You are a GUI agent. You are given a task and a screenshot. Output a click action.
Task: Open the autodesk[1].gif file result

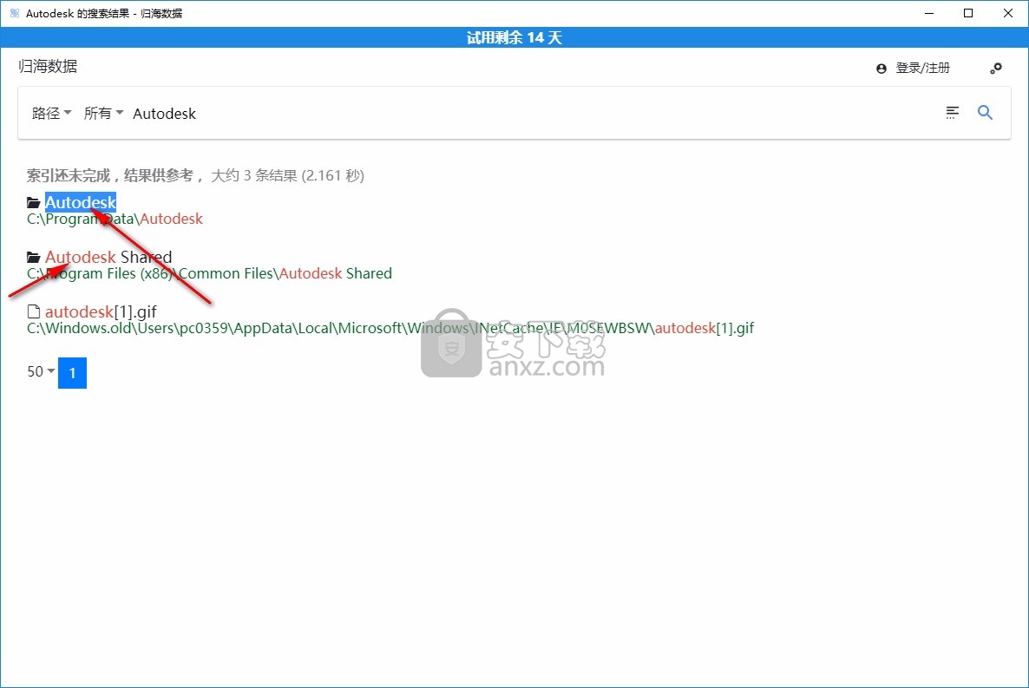coord(101,311)
